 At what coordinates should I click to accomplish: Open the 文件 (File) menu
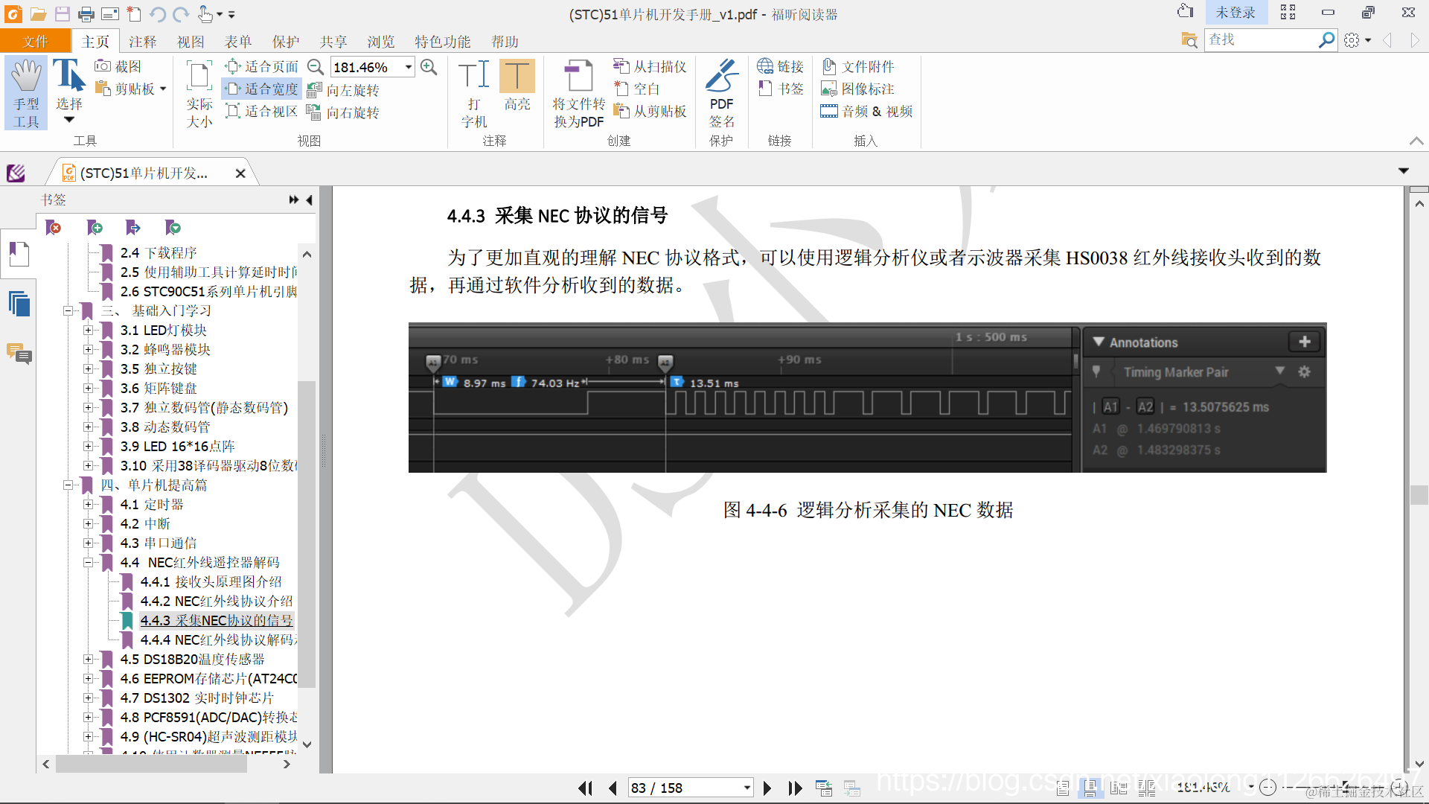pos(35,42)
